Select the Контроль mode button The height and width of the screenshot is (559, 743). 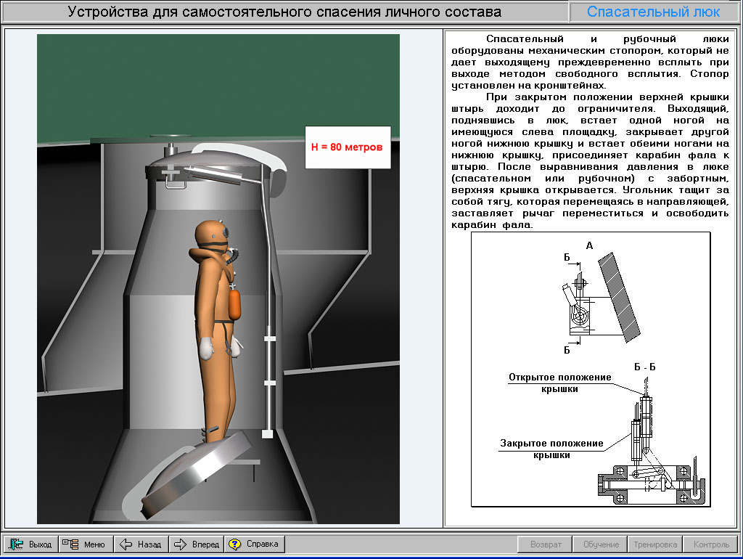pos(711,544)
